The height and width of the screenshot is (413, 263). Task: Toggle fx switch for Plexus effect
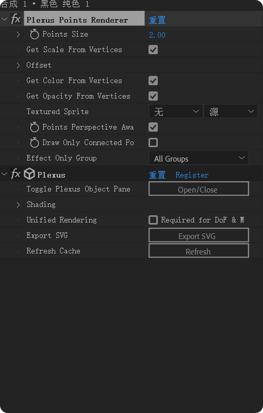15,174
